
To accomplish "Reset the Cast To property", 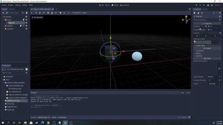I will click(220, 33).
